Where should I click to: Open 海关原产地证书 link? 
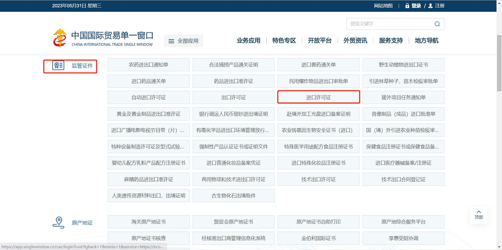pos(149,222)
